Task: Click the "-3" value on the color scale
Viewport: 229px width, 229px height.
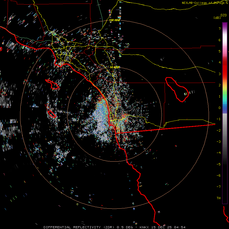Action: click(x=219, y=142)
